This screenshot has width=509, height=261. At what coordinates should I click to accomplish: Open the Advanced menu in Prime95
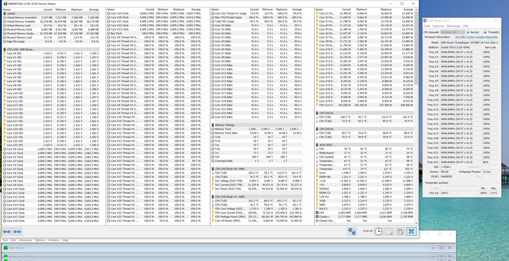(25, 240)
